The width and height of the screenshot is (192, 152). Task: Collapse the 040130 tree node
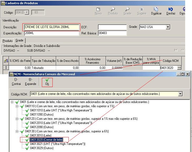(17, 131)
